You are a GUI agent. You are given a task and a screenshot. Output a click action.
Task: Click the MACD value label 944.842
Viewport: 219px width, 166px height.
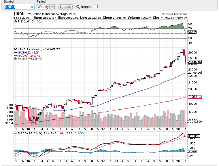click(194, 136)
